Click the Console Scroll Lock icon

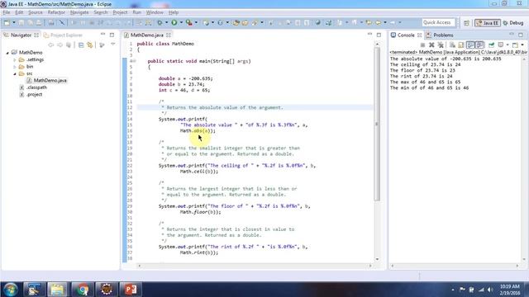coord(461,45)
